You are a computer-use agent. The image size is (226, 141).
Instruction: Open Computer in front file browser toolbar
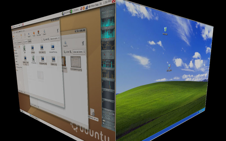[38, 33]
